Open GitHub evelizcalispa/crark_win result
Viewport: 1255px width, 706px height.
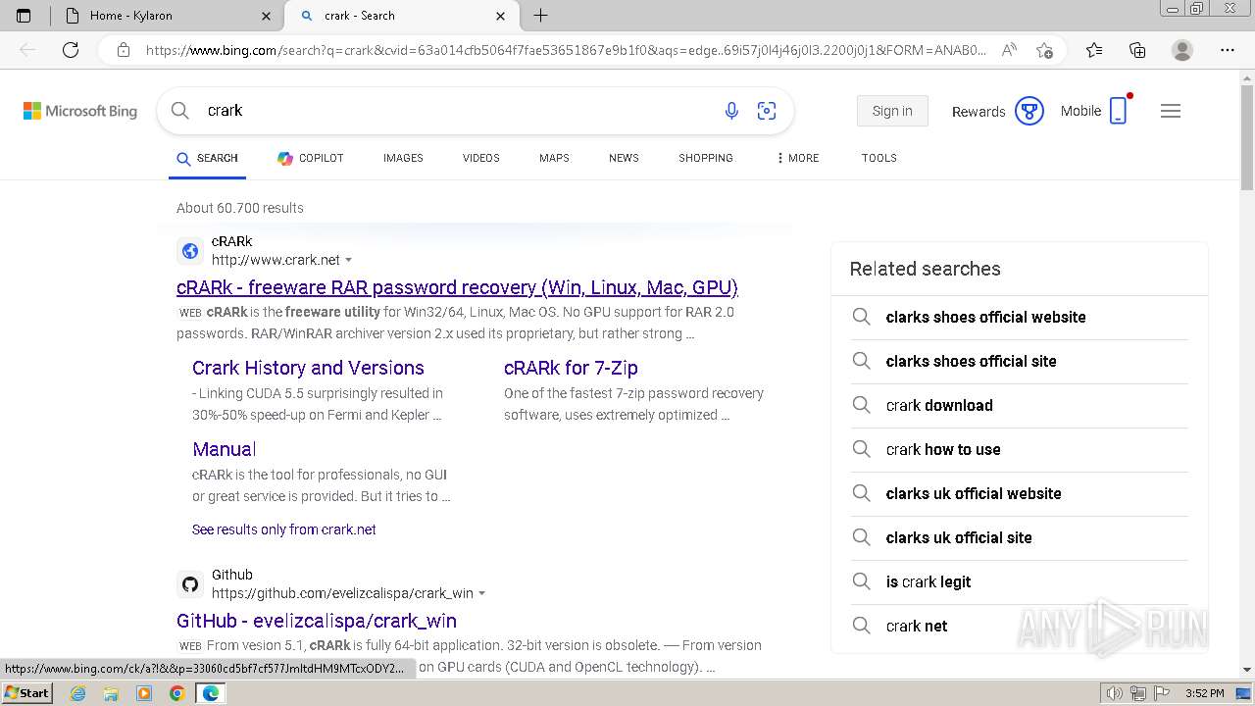tap(317, 621)
